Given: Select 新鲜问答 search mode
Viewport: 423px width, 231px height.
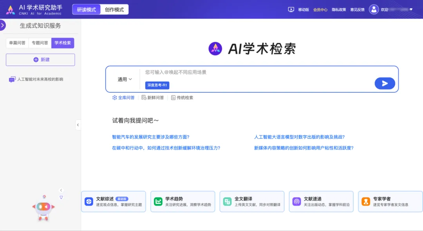Looking at the screenshot, I should pyautogui.click(x=153, y=98).
